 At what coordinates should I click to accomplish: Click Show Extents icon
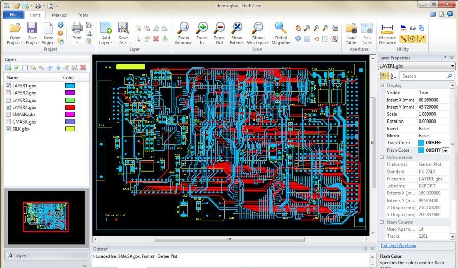[237, 28]
